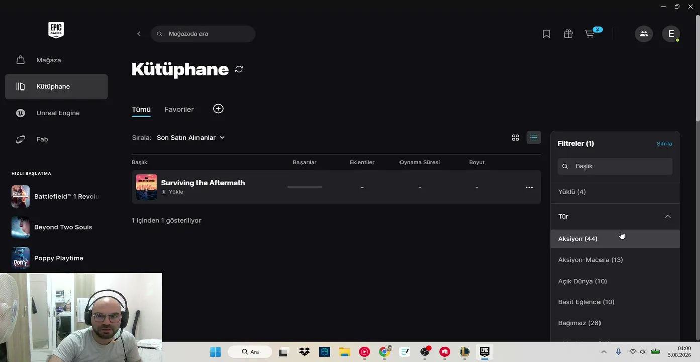Open the Riot Client from the taskbar

click(445, 352)
